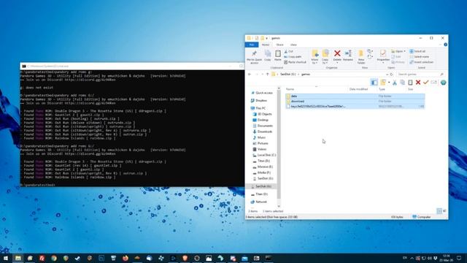Open the File tab in Explorer
The height and width of the screenshot is (263, 467).
[252, 45]
